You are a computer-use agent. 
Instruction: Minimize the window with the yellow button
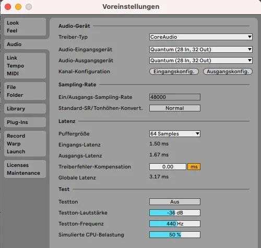point(18,7)
